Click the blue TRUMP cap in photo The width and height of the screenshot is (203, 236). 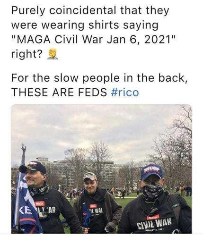click(152, 172)
